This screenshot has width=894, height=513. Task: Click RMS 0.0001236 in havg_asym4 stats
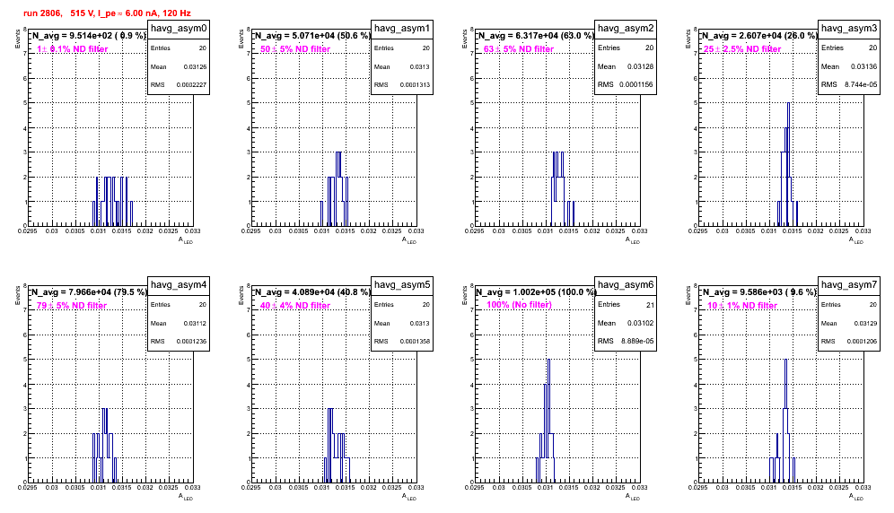(x=179, y=342)
